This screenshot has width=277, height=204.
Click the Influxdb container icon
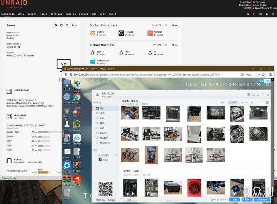121,33
